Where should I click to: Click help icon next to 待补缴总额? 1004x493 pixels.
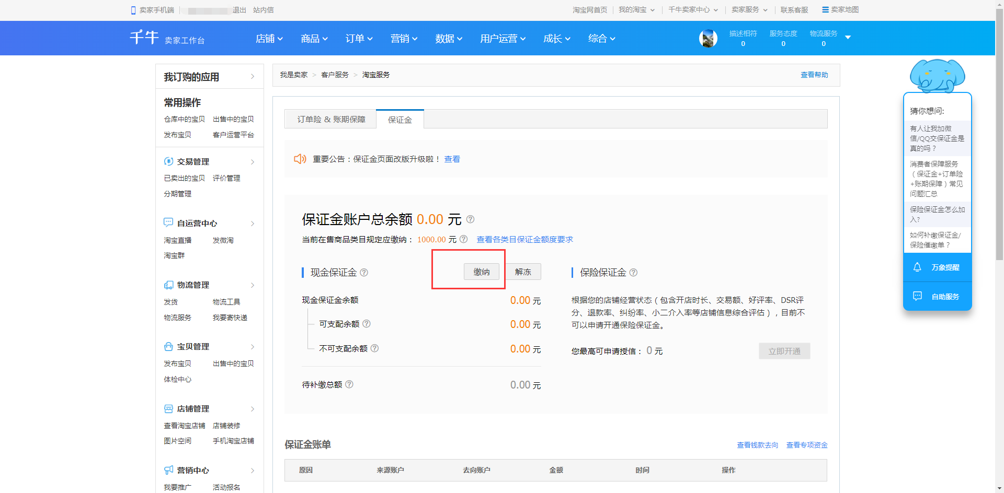(349, 384)
